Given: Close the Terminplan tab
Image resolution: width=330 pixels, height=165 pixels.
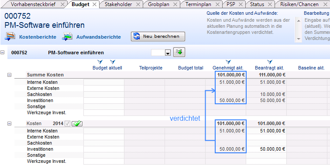Looking at the screenshot, I should pos(218,4).
